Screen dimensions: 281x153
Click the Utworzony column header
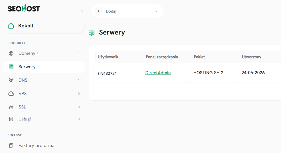tap(252, 57)
